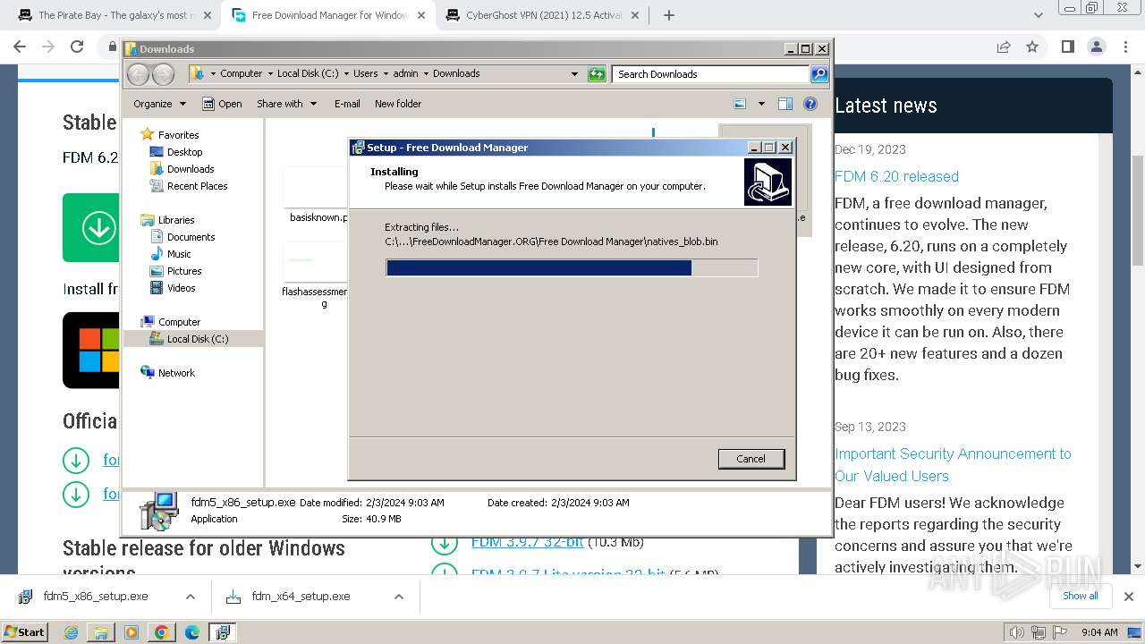Expand fdm_x64_setup.exe download options chevron

click(x=398, y=597)
